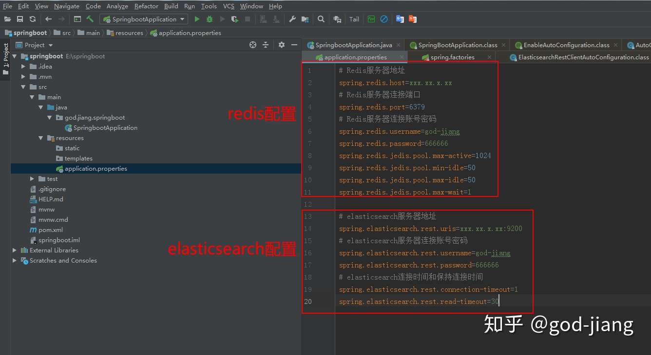This screenshot has height=355, width=651.
Task: Run SpringbootApplication with green play icon
Action: [197, 19]
